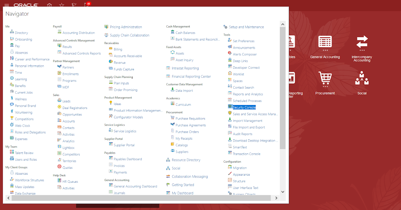Open Billing under Receivables
Viewport: 401px width, 210px height.
pos(117,49)
